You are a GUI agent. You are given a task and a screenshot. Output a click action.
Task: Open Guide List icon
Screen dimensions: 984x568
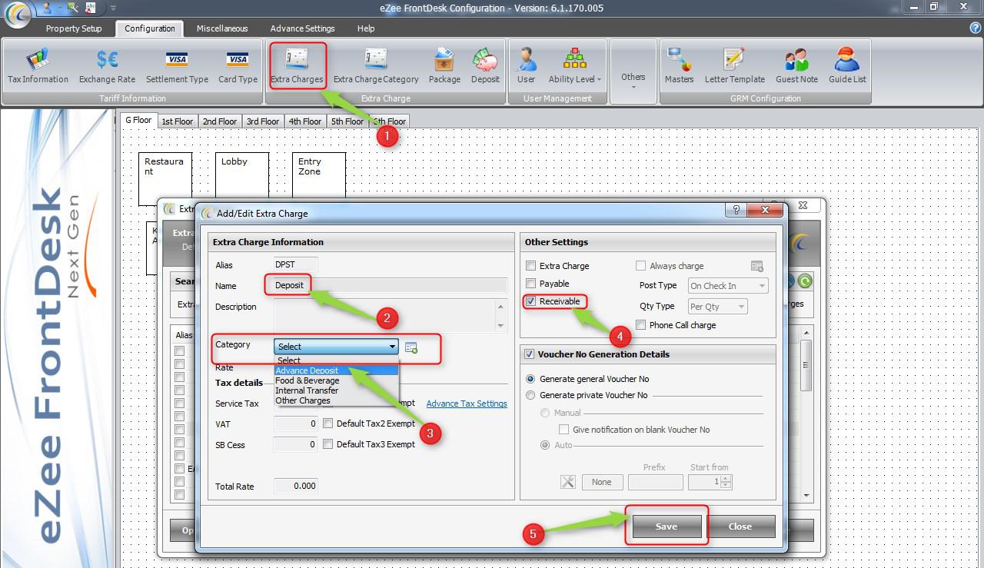847,67
